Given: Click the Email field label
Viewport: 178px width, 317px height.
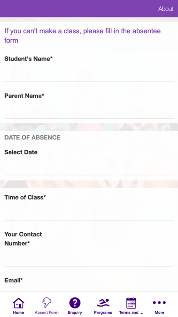Looking at the screenshot, I should point(14,281).
